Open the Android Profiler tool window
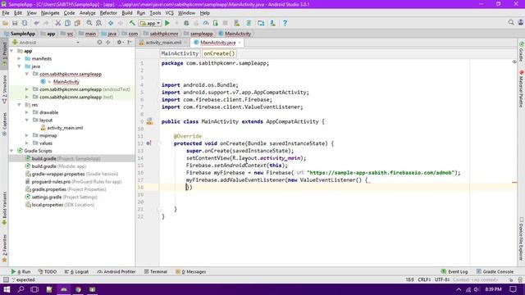 (116, 271)
